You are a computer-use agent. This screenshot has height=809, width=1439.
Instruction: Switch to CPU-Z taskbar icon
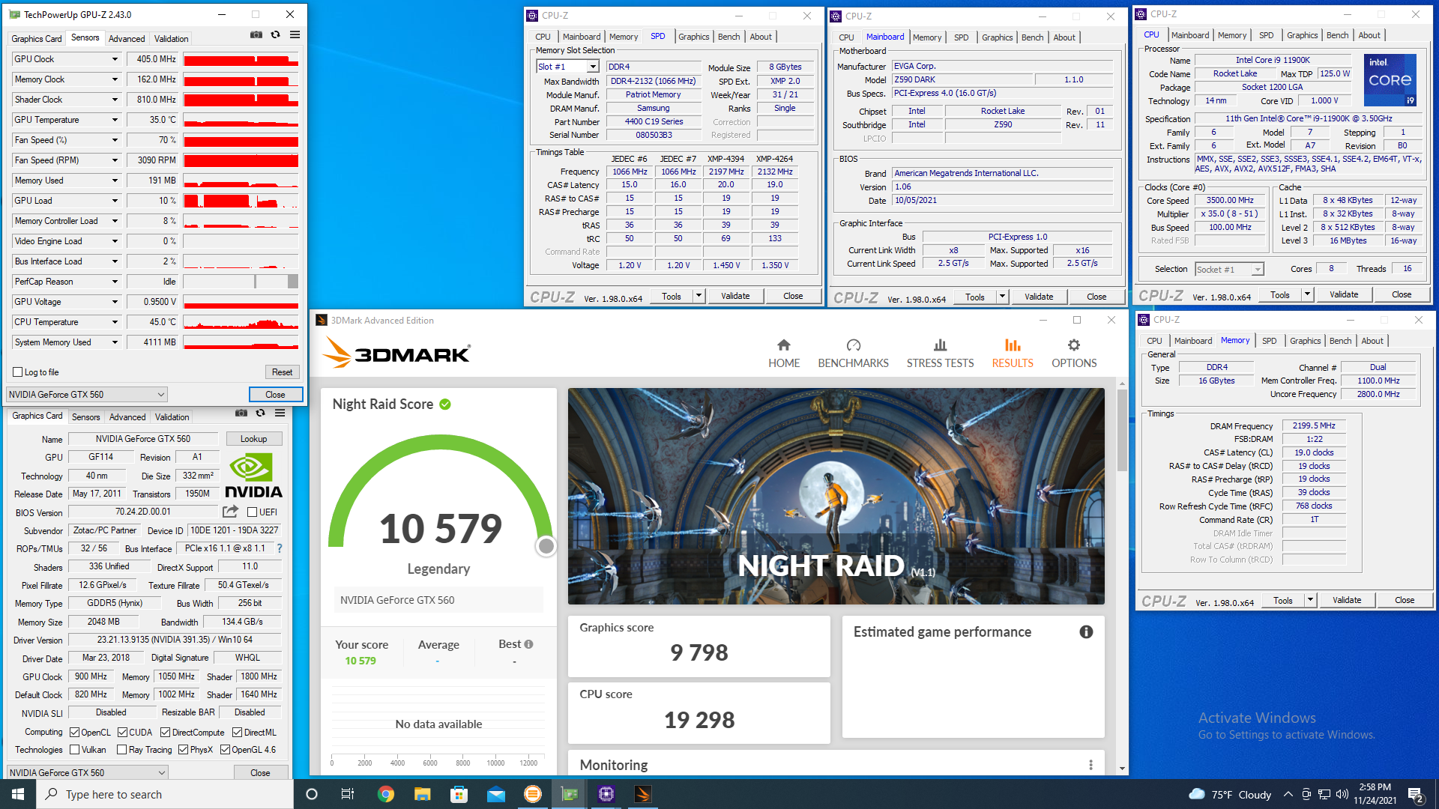606,794
